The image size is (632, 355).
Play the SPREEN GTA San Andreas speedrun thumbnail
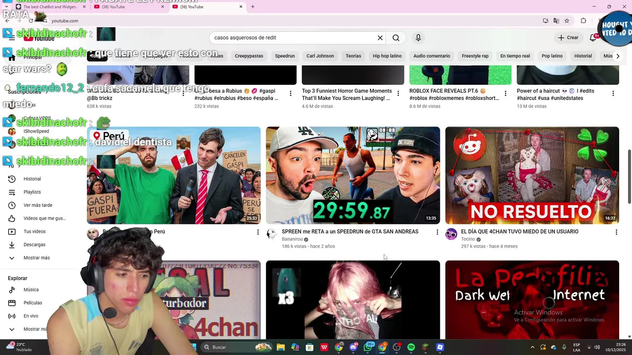coord(353,176)
